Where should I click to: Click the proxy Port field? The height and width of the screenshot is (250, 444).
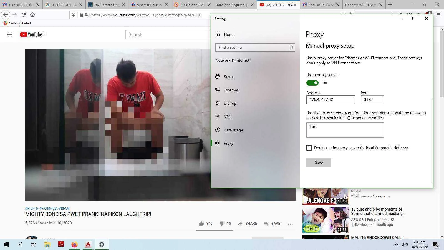point(372,100)
